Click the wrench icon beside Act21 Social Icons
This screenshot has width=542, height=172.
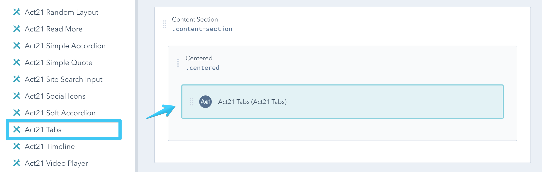coord(17,96)
